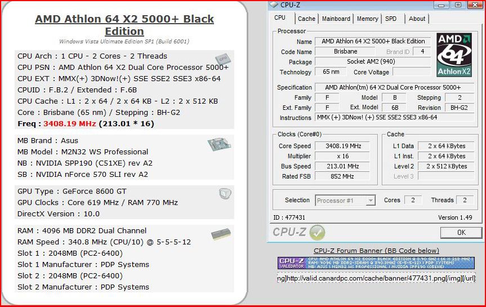Click the Technology value 65 nm

[x=331, y=72]
